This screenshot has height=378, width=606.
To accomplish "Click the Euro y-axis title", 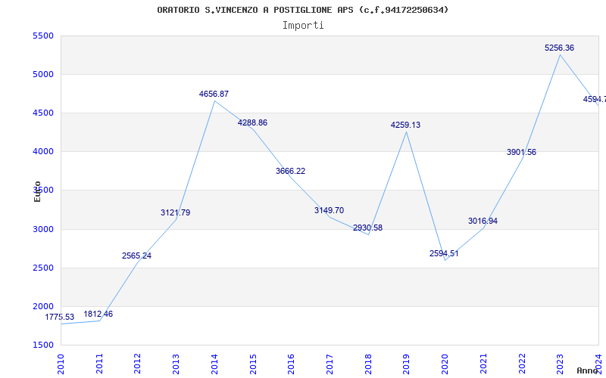I will pos(37,191).
